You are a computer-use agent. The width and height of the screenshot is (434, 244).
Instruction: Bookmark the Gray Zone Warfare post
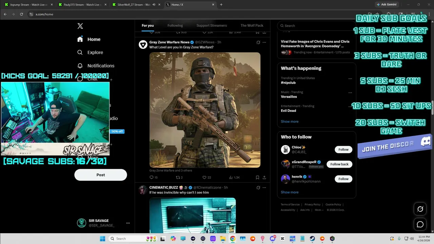click(258, 177)
